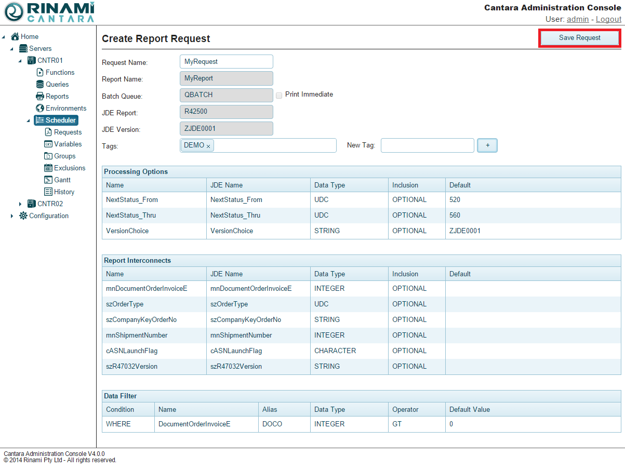The height and width of the screenshot is (470, 625).
Task: Click the Functions icon in the tree
Action: click(40, 72)
